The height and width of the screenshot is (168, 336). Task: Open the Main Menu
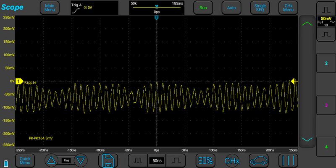click(50, 8)
